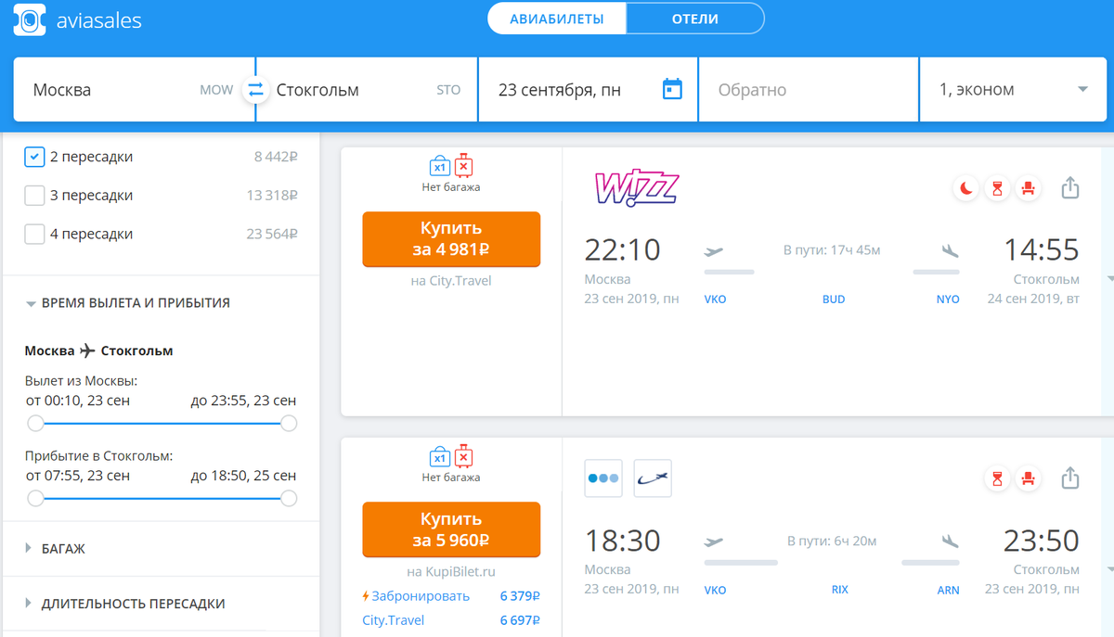Click the red seat icon on 18:30 ticket
The image size is (1114, 637).
tap(1028, 478)
